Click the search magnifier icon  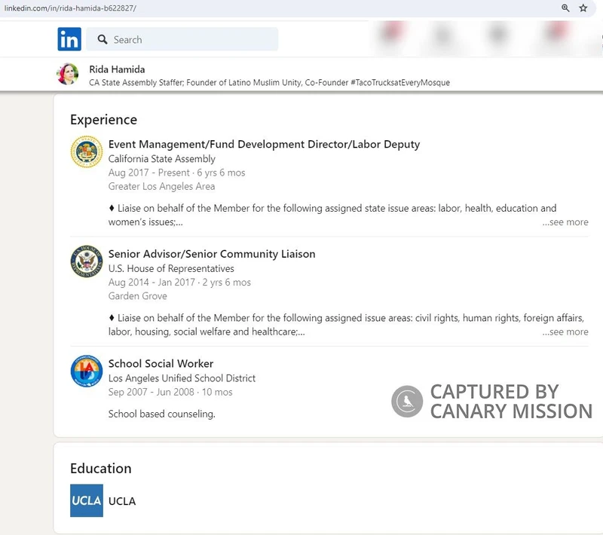[x=102, y=38]
